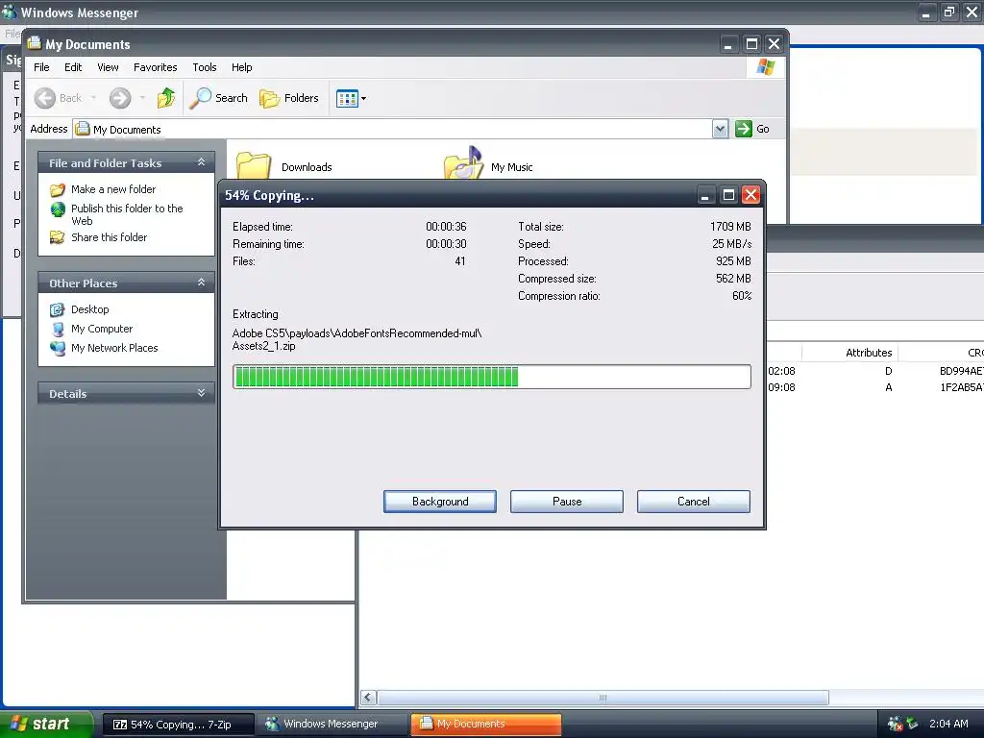Open dropdown arrow next to Forward button
This screenshot has height=738, width=984.
(142, 98)
